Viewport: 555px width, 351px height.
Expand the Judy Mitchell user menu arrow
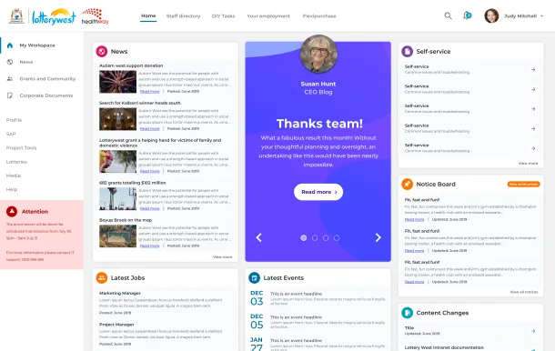click(x=541, y=16)
